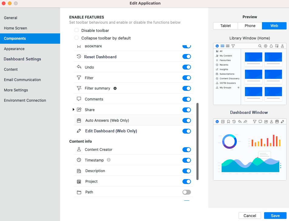Open the Appearance section in sidebar
The height and width of the screenshot is (221, 289).
pyautogui.click(x=14, y=49)
